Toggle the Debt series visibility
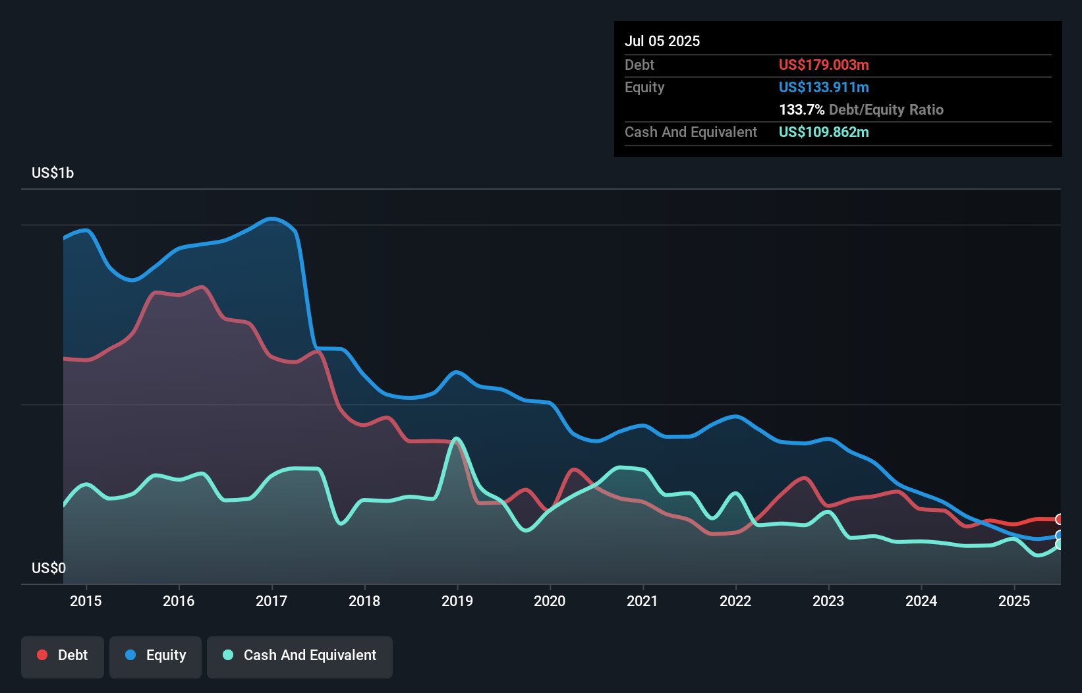This screenshot has width=1082, height=693. (63, 657)
